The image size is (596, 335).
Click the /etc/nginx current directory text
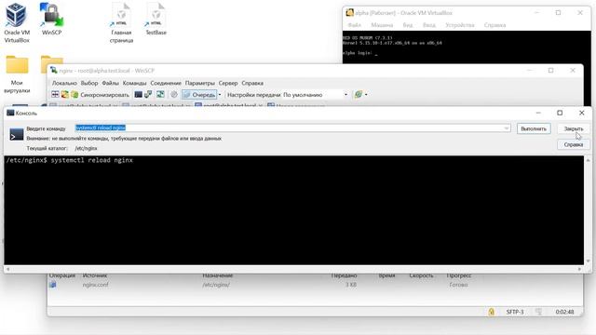pos(86,149)
